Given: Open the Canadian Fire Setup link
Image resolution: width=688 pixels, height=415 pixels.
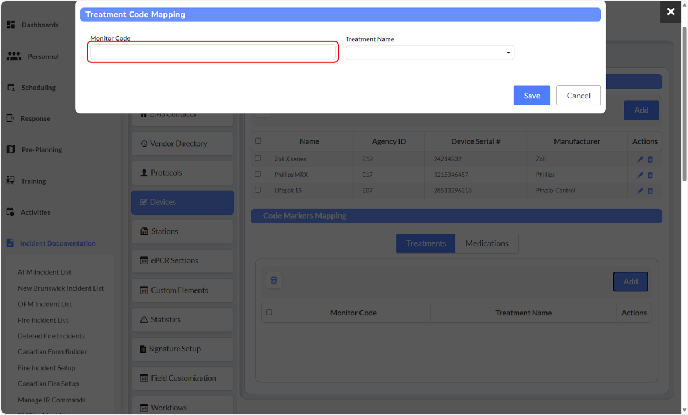Looking at the screenshot, I should (x=48, y=384).
